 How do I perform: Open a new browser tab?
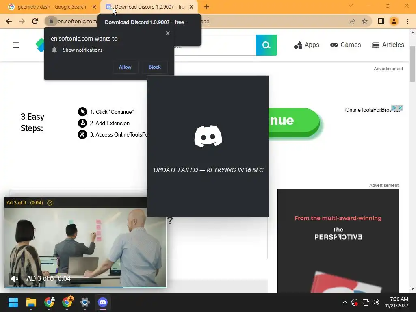click(207, 7)
